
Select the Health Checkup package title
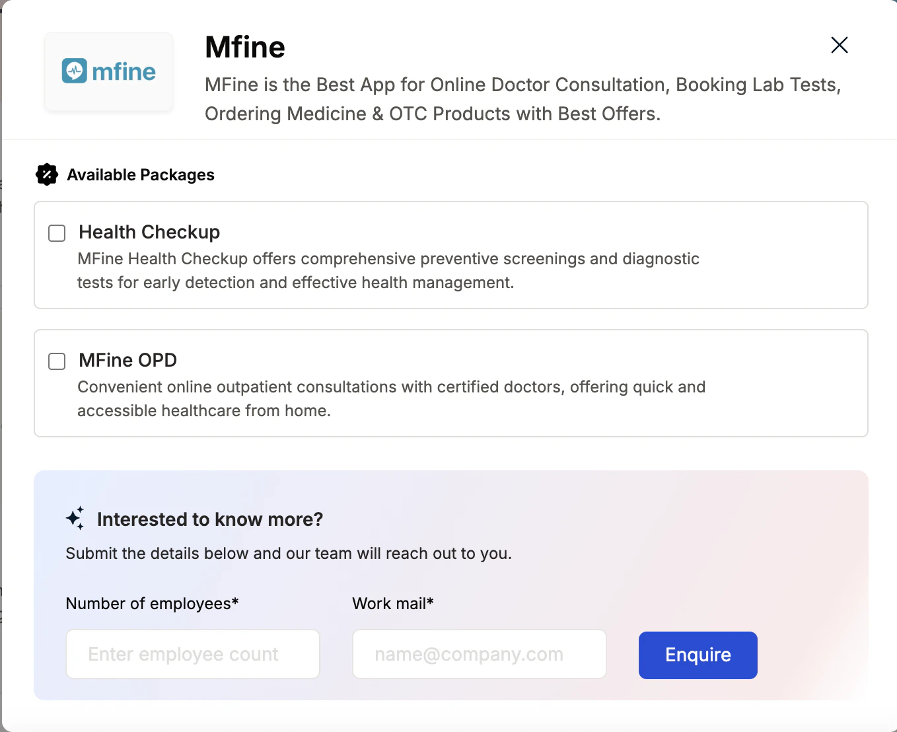[149, 232]
